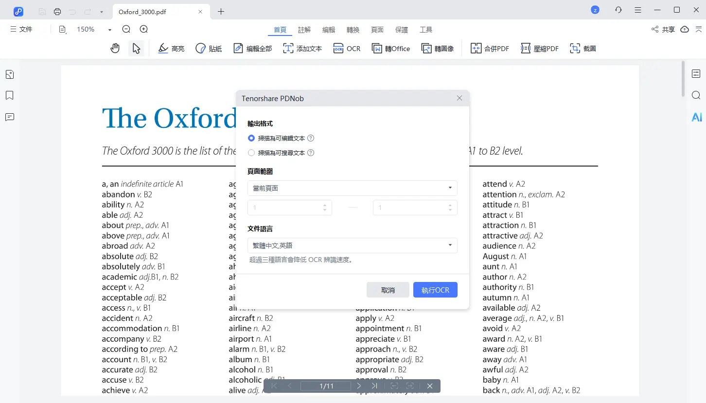Collapse the ribbon with chevron
This screenshot has height=403, width=706.
tap(698, 30)
